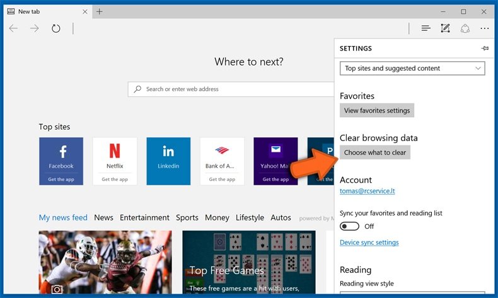This screenshot has height=298, width=498.
Task: Click the Where to next? heading
Action: [x=248, y=62]
